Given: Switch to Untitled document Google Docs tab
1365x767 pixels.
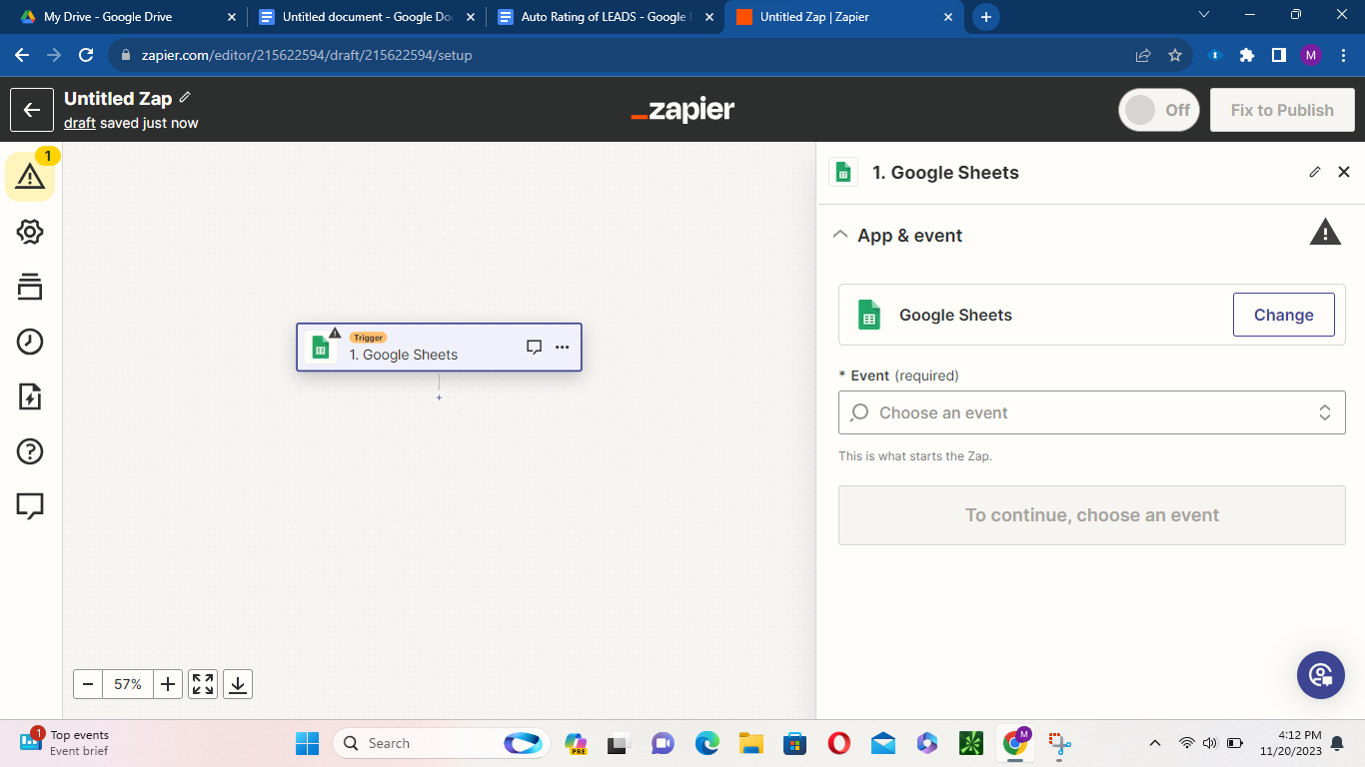Looking at the screenshot, I should [368, 17].
